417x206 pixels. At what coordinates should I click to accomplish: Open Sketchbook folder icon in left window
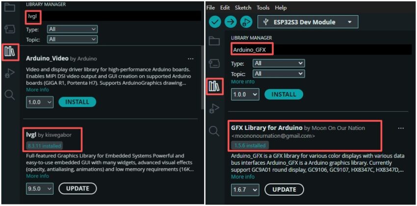[10, 7]
